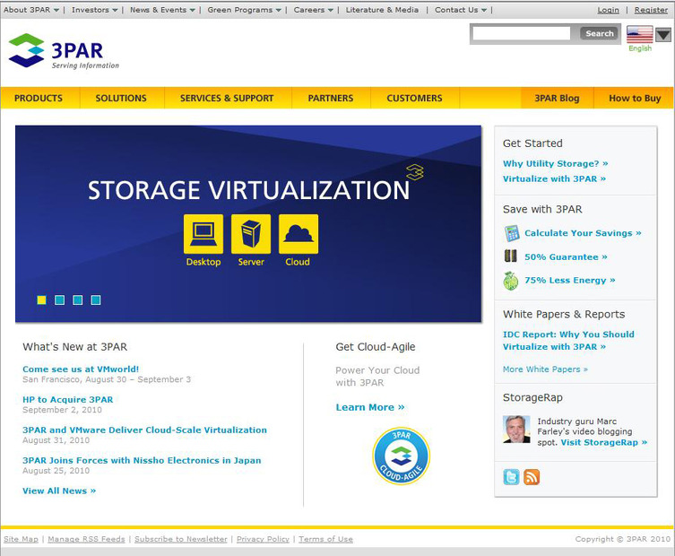This screenshot has width=675, height=556.
Task: Open the CUSTOMERS navigation tab
Action: point(414,98)
